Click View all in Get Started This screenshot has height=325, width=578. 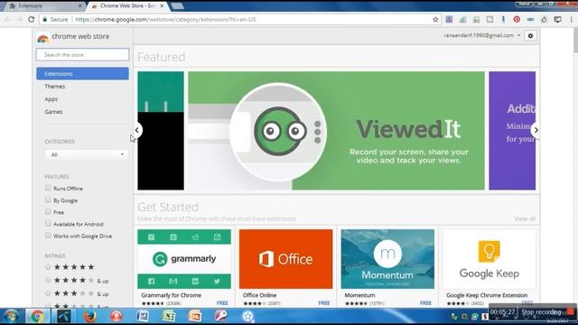525,218
